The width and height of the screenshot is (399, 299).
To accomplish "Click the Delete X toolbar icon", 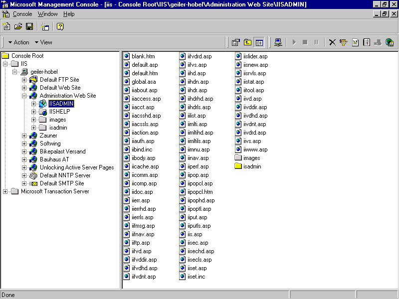I will (x=332, y=42).
